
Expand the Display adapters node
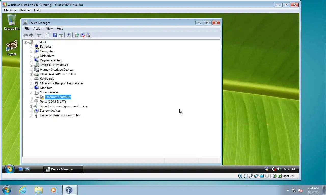tap(31, 61)
